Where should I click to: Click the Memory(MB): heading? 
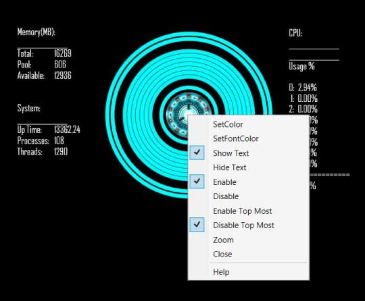36,32
